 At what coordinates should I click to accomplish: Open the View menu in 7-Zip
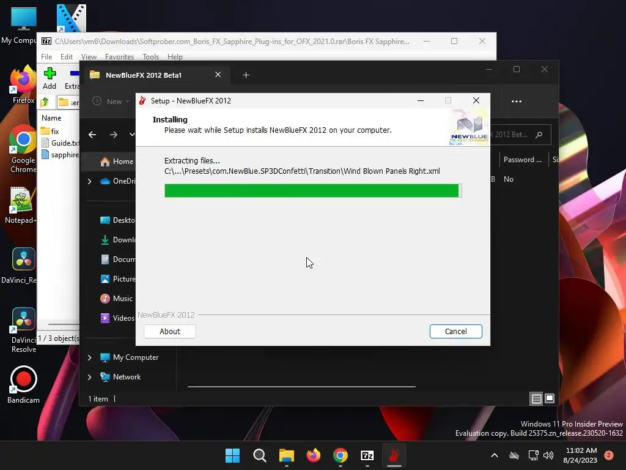[x=89, y=57]
